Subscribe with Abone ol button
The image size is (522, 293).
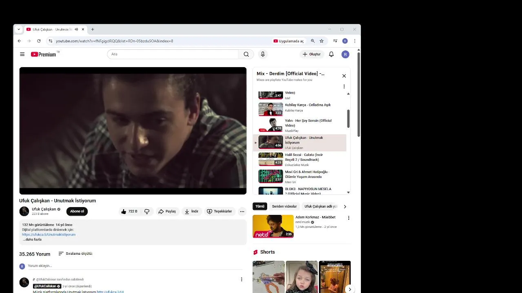[77, 211]
